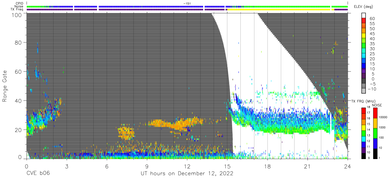Click the '14' TX FRQ legend value
Screen dimensions: 391x180
tap(369, 130)
